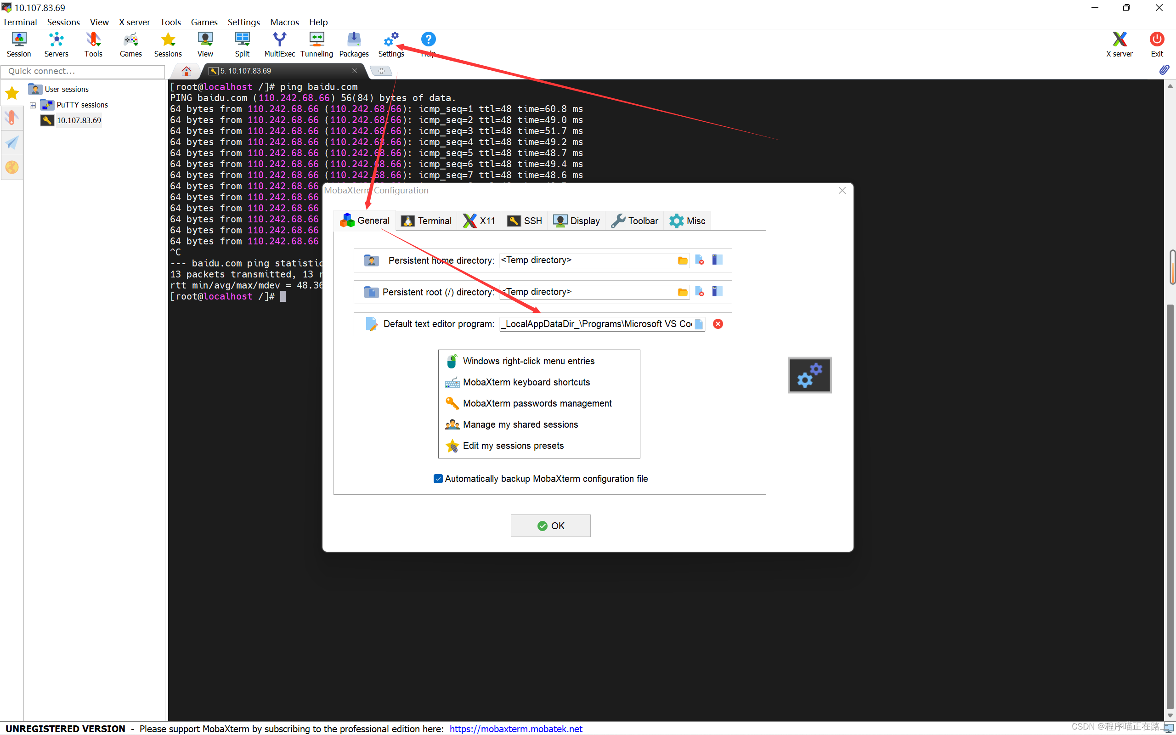
Task: Expand the PuTTY sessions tree node
Action: [33, 105]
